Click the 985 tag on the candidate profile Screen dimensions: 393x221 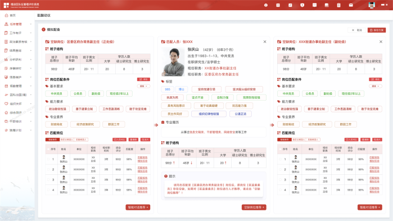pyautogui.click(x=168, y=89)
